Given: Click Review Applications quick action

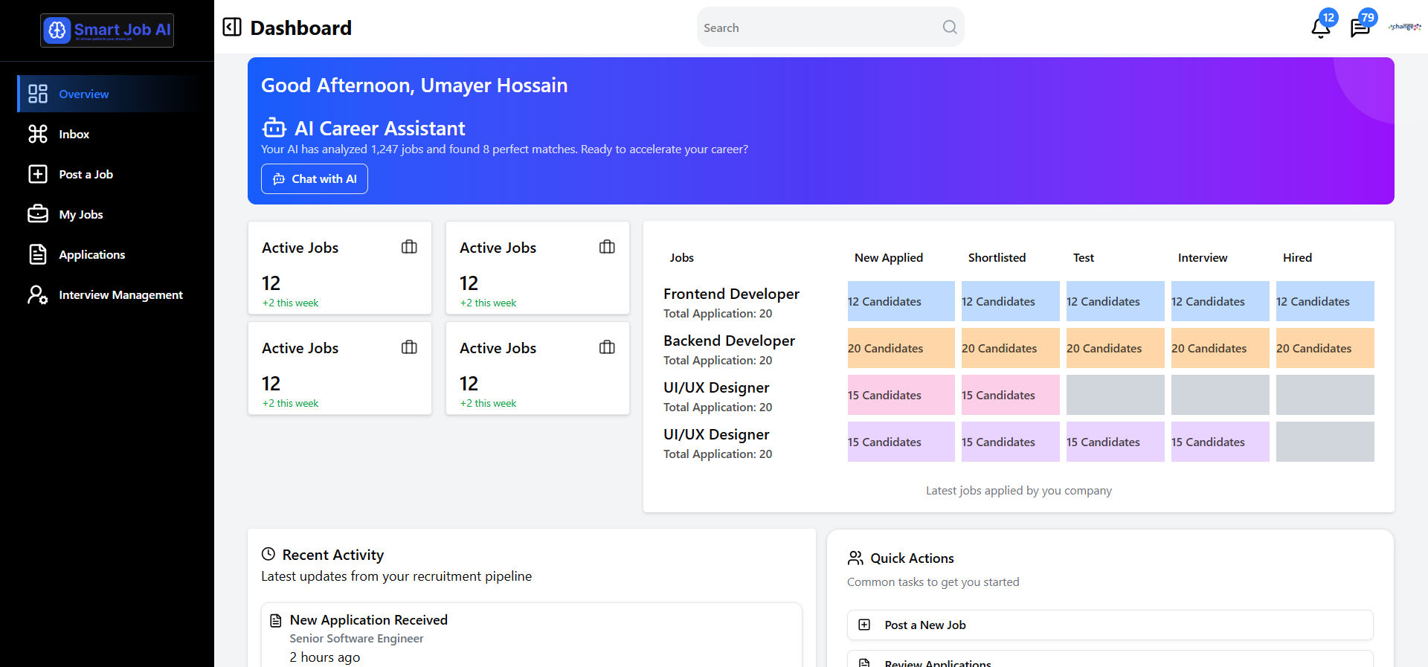Looking at the screenshot, I should [x=1110, y=660].
